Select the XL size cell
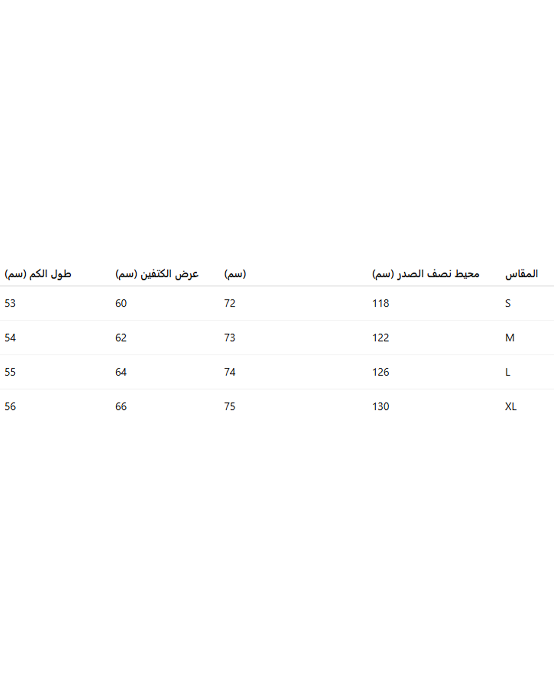Viewport: 554px width, 698px height. pyautogui.click(x=510, y=407)
